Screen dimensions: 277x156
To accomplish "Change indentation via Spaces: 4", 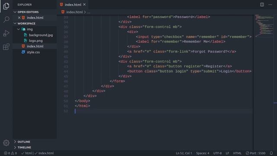I will [203, 153].
